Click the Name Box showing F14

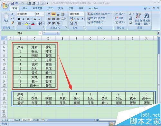coord(20,33)
